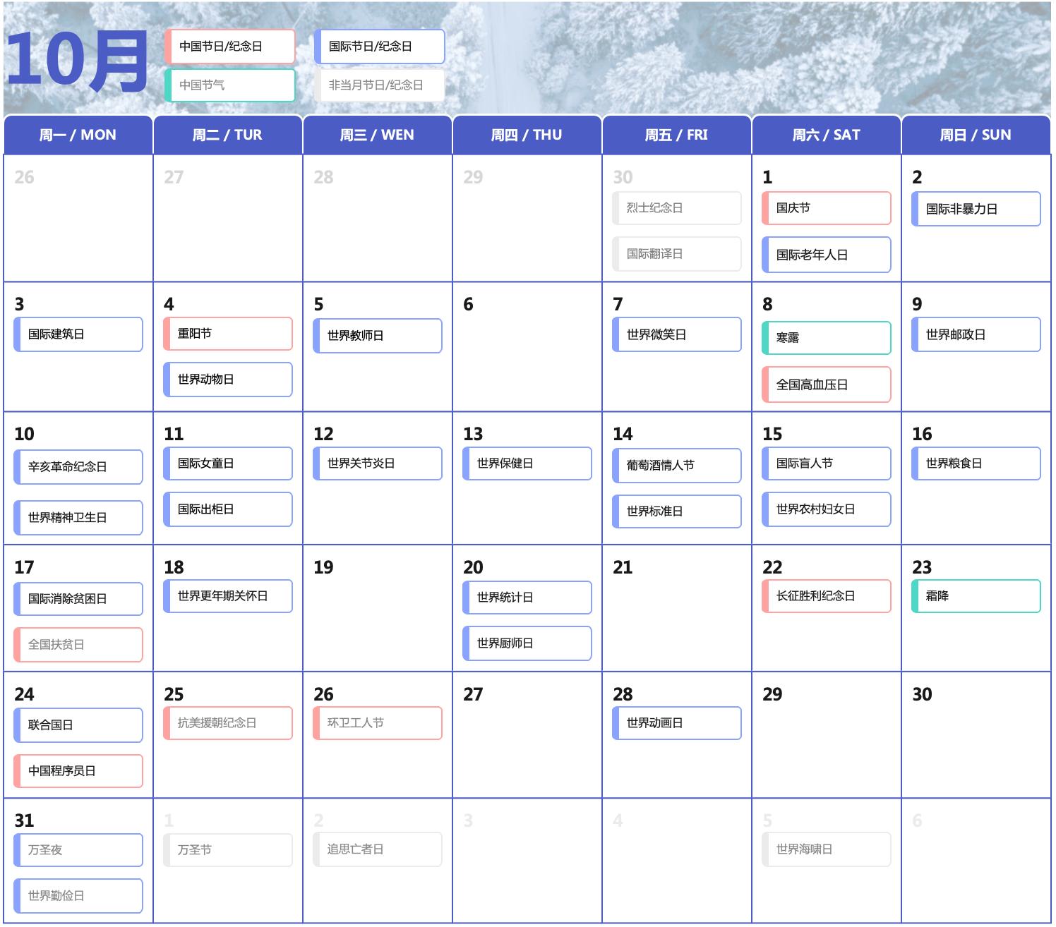Open the 国际老年人日 event
1056x927 pixels.
point(827,255)
